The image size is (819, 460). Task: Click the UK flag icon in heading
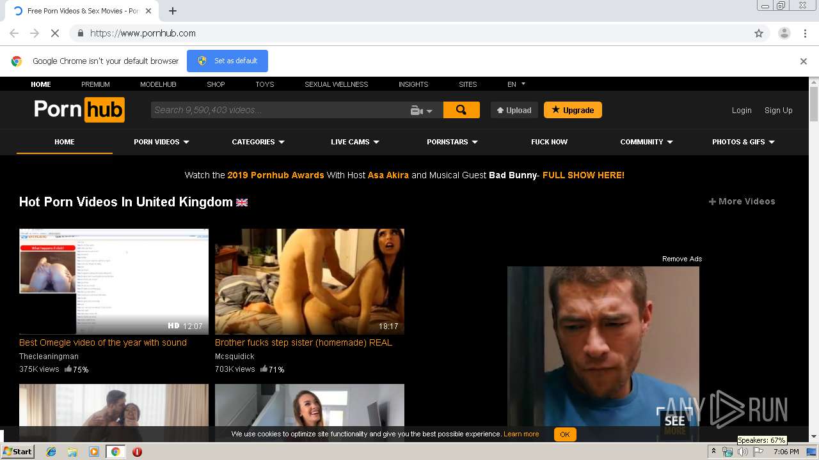(242, 203)
